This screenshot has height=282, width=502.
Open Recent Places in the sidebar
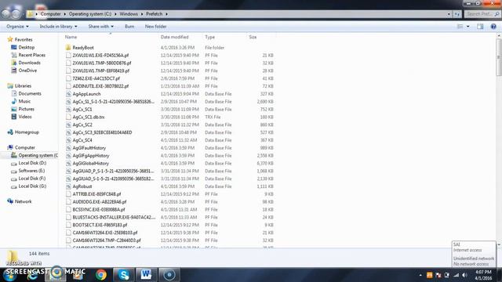click(31, 55)
